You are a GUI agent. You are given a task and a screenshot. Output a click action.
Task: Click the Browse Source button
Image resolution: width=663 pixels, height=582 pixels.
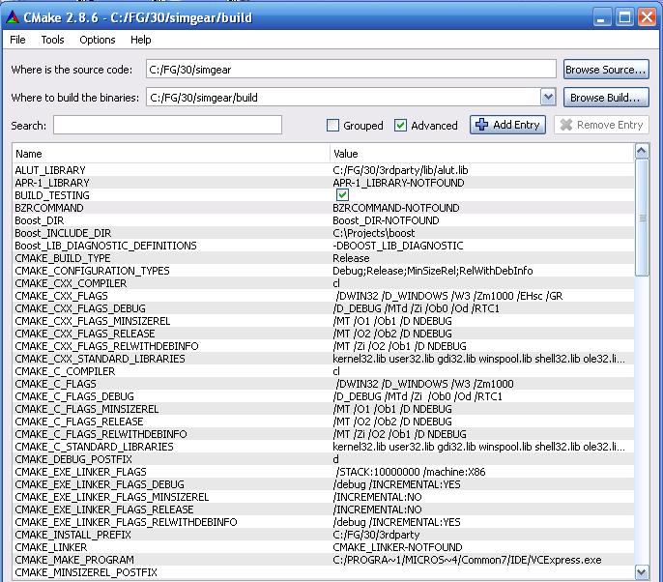point(606,70)
